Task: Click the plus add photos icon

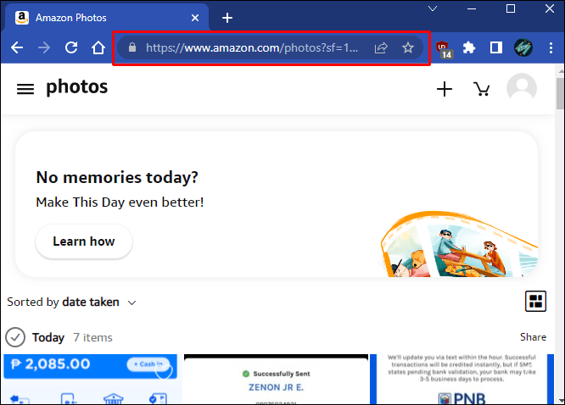Action: 445,89
